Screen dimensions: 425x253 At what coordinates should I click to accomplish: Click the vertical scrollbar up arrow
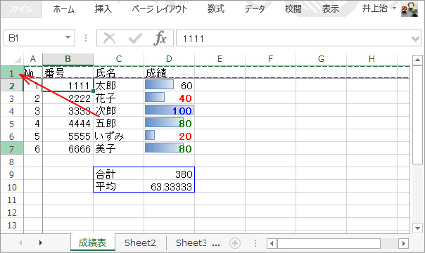[x=417, y=60]
